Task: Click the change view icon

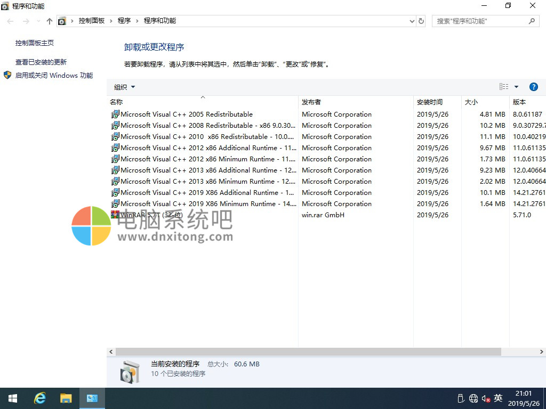Action: point(503,87)
